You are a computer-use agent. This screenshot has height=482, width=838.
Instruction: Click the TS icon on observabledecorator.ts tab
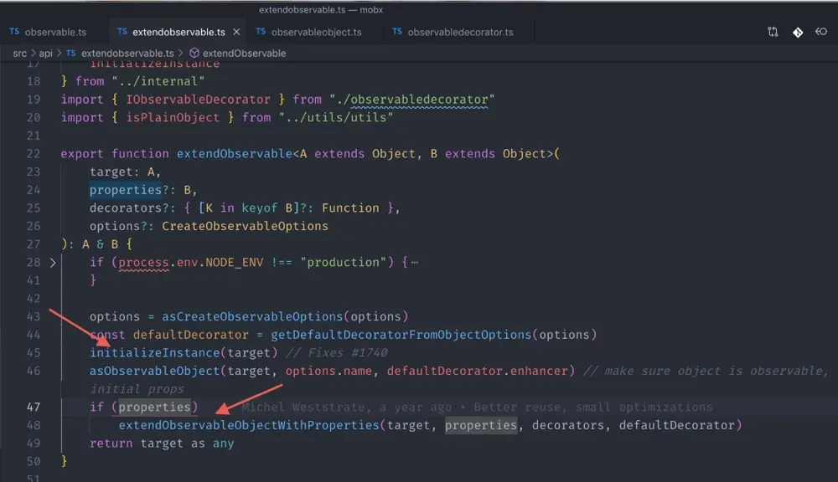click(397, 32)
